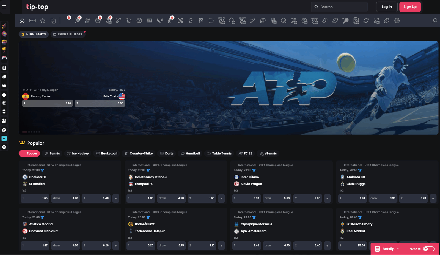Select the Ice Hockey popular tab
This screenshot has height=255, width=440.
(78, 154)
